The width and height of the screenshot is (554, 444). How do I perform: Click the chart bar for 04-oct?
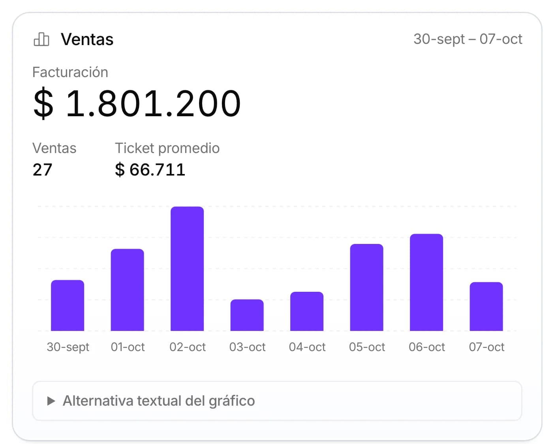click(307, 311)
